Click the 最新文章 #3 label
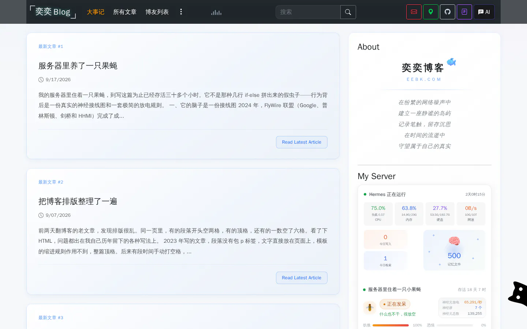527x329 pixels. tap(51, 318)
